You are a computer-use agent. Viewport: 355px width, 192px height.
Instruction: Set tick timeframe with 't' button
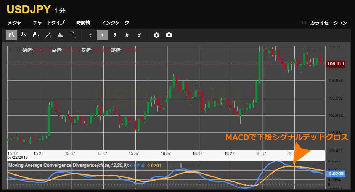pyautogui.click(x=90, y=35)
